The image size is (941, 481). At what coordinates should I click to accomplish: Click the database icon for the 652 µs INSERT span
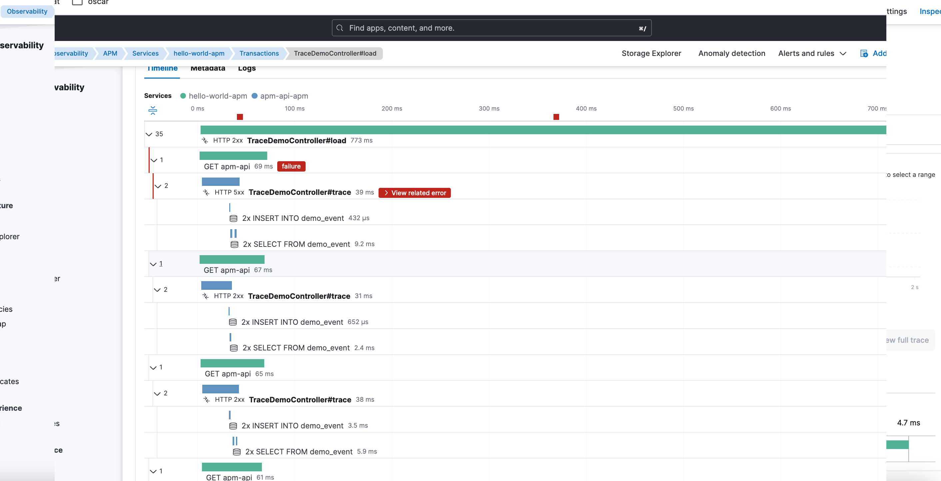233,322
